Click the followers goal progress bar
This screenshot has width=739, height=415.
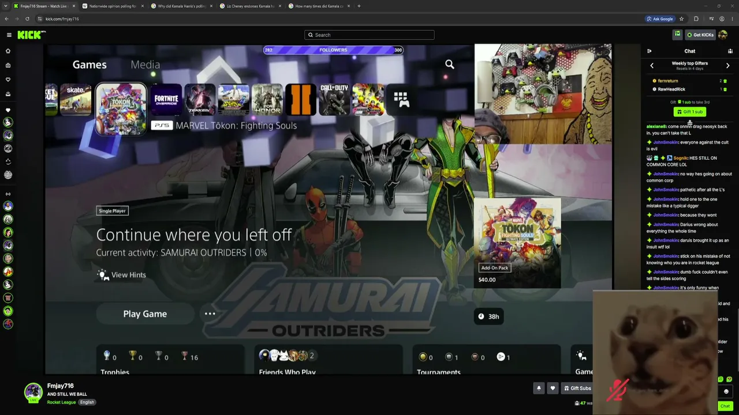coord(333,50)
